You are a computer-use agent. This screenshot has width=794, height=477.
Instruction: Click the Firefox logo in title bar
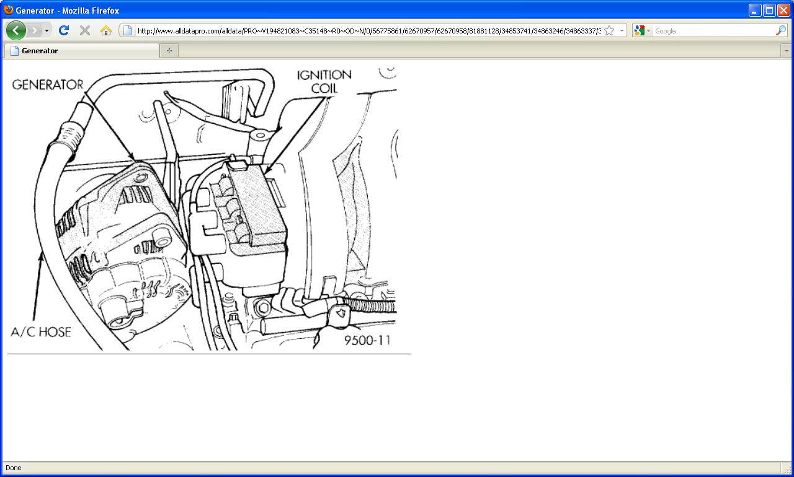(x=9, y=10)
